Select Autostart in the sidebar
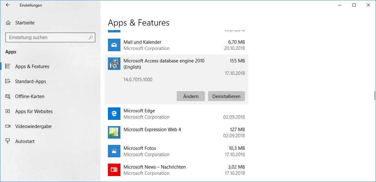Image resolution: width=376 pixels, height=182 pixels. click(25, 141)
